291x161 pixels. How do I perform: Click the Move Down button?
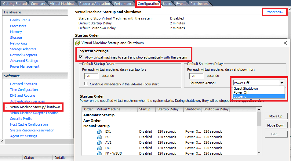point(276,125)
